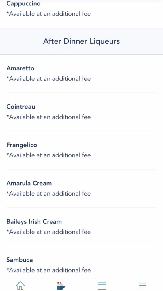Choose Cointreau from the list
This screenshot has width=163, height=291.
click(x=21, y=107)
